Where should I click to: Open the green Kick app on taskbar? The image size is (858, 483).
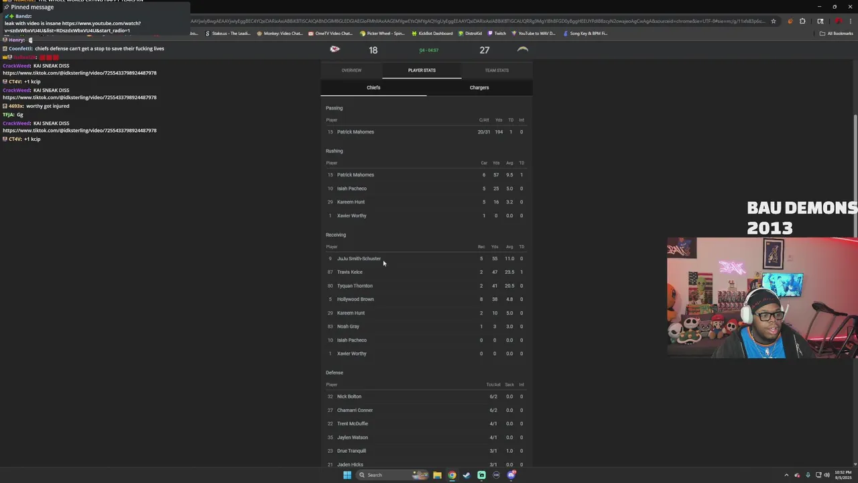tap(481, 475)
